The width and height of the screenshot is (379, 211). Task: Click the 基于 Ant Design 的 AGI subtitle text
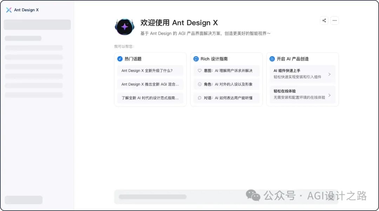pyautogui.click(x=205, y=33)
